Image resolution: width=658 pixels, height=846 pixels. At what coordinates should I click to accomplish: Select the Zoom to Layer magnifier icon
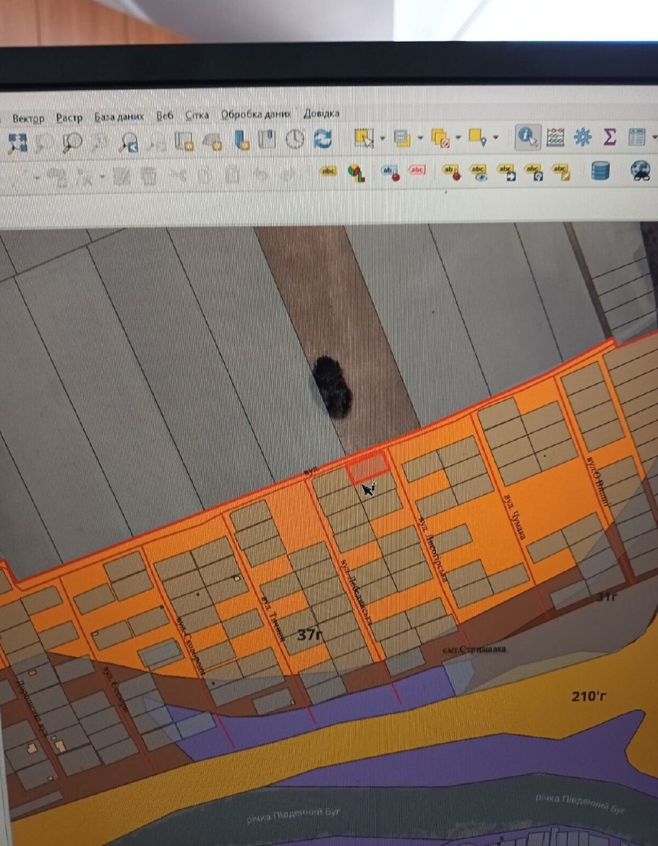coord(128,142)
